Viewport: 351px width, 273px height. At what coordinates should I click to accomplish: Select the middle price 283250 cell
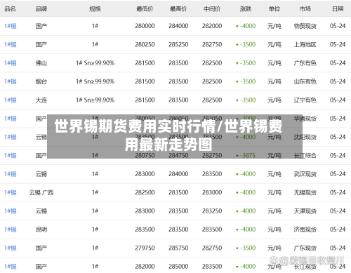click(x=212, y=211)
